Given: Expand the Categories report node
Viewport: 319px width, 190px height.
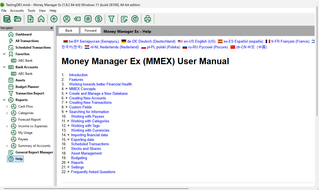Looking at the screenshot, I should (7, 113).
